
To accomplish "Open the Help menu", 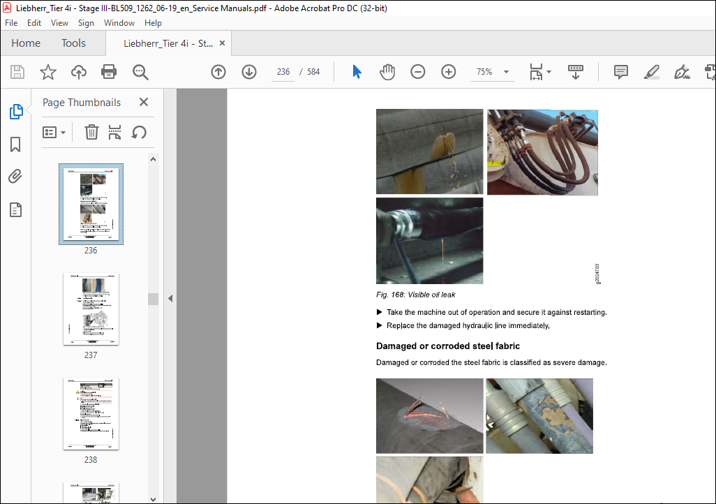I will (153, 23).
